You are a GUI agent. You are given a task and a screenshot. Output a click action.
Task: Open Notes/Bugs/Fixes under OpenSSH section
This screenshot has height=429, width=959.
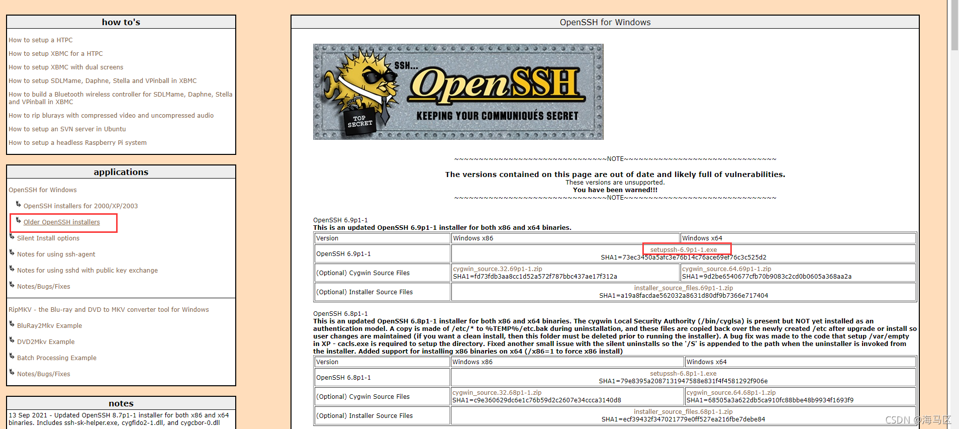click(44, 287)
